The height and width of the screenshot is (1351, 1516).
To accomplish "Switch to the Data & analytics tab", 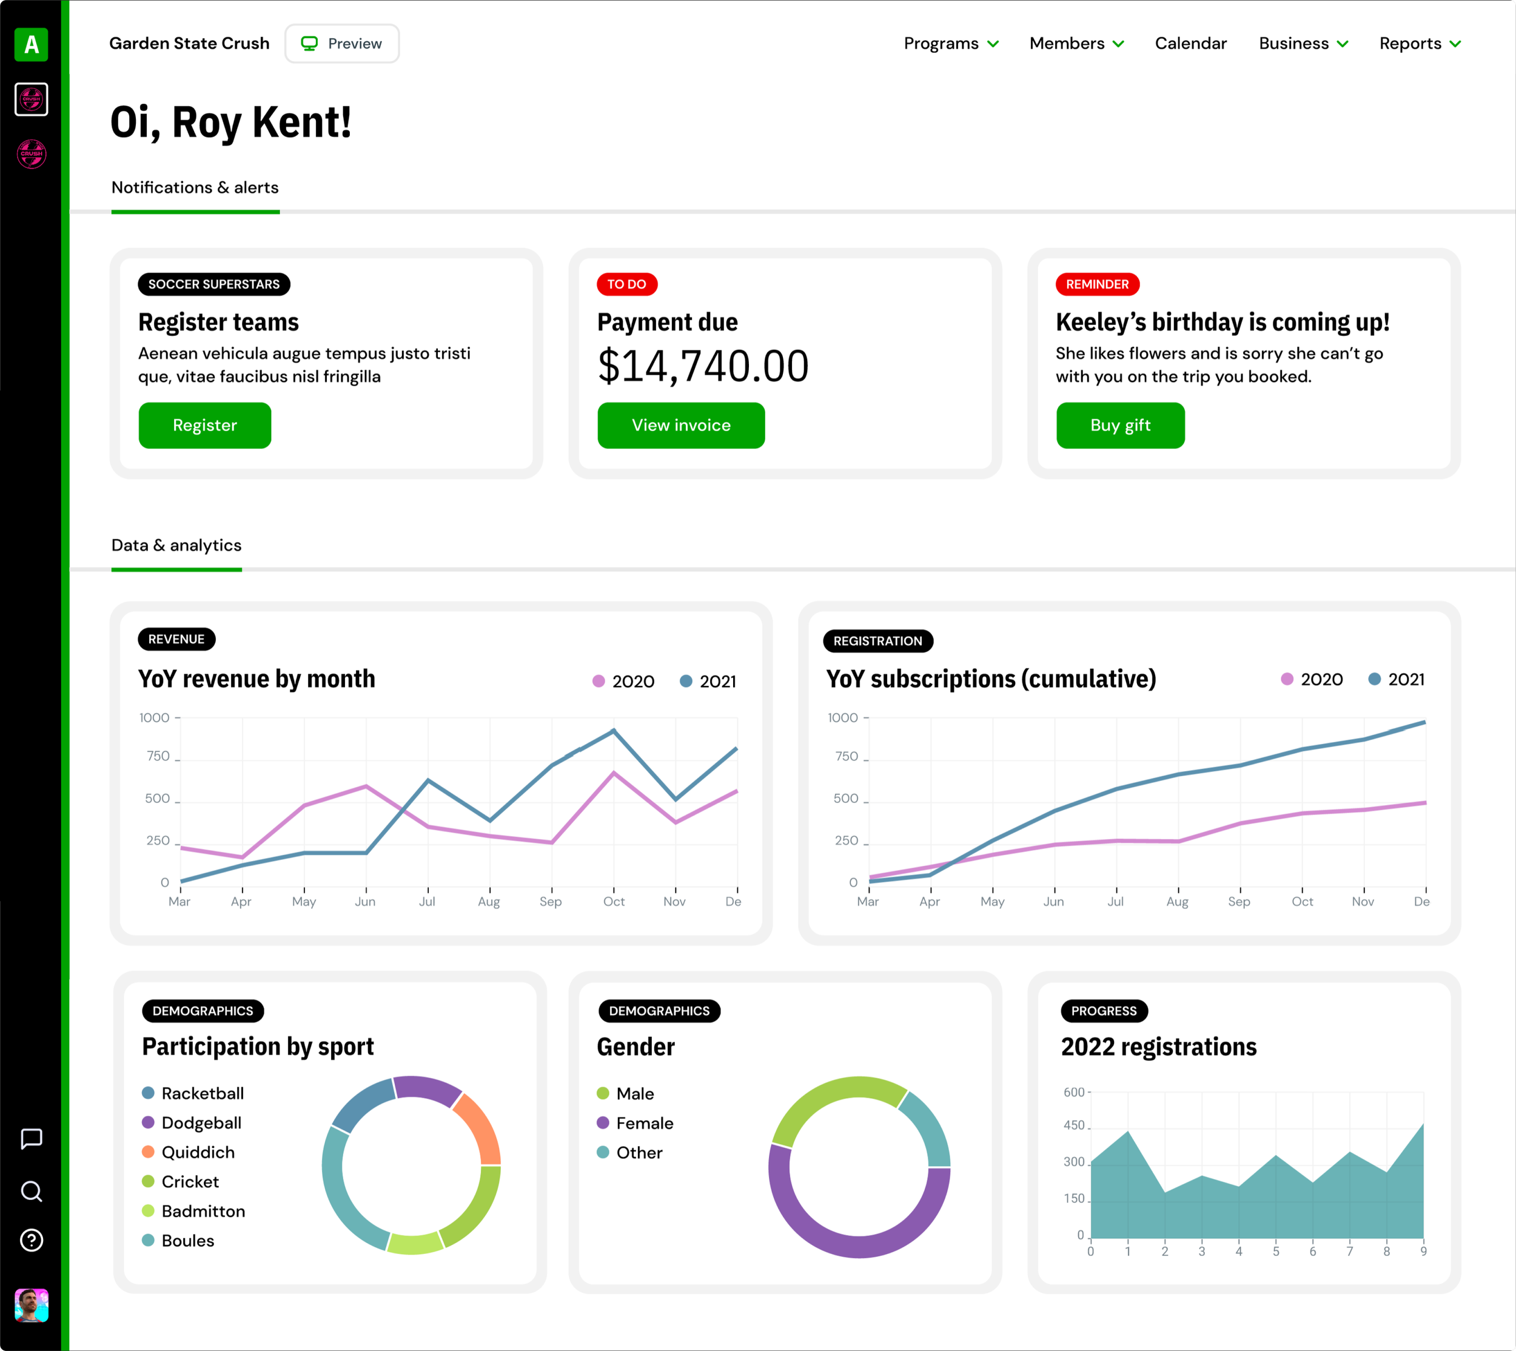I will [x=176, y=546].
